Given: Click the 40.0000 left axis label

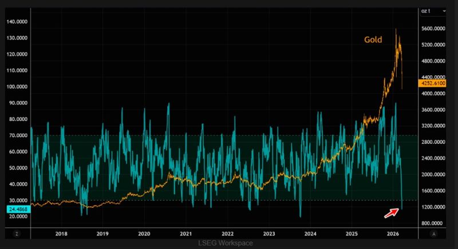Looking at the screenshot, I should tap(18, 184).
